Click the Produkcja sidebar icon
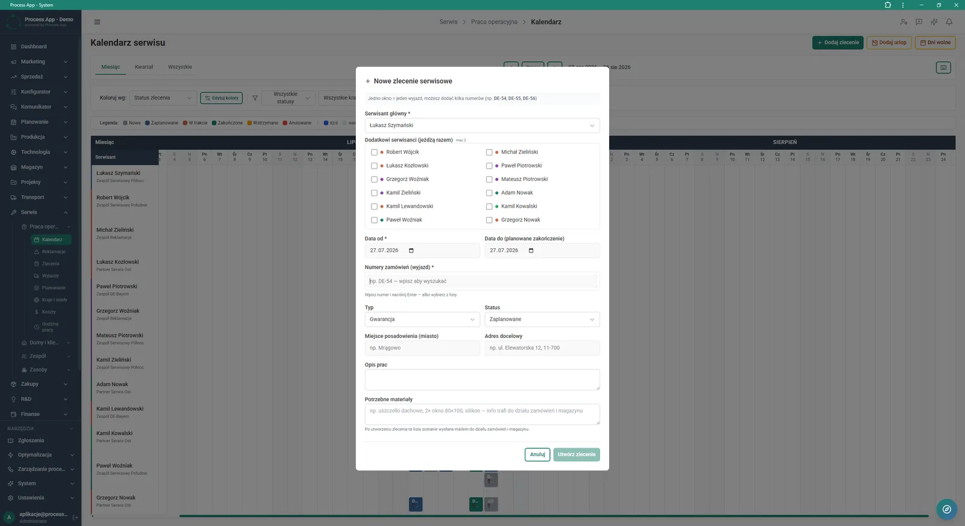This screenshot has width=965, height=526. pyautogui.click(x=13, y=137)
